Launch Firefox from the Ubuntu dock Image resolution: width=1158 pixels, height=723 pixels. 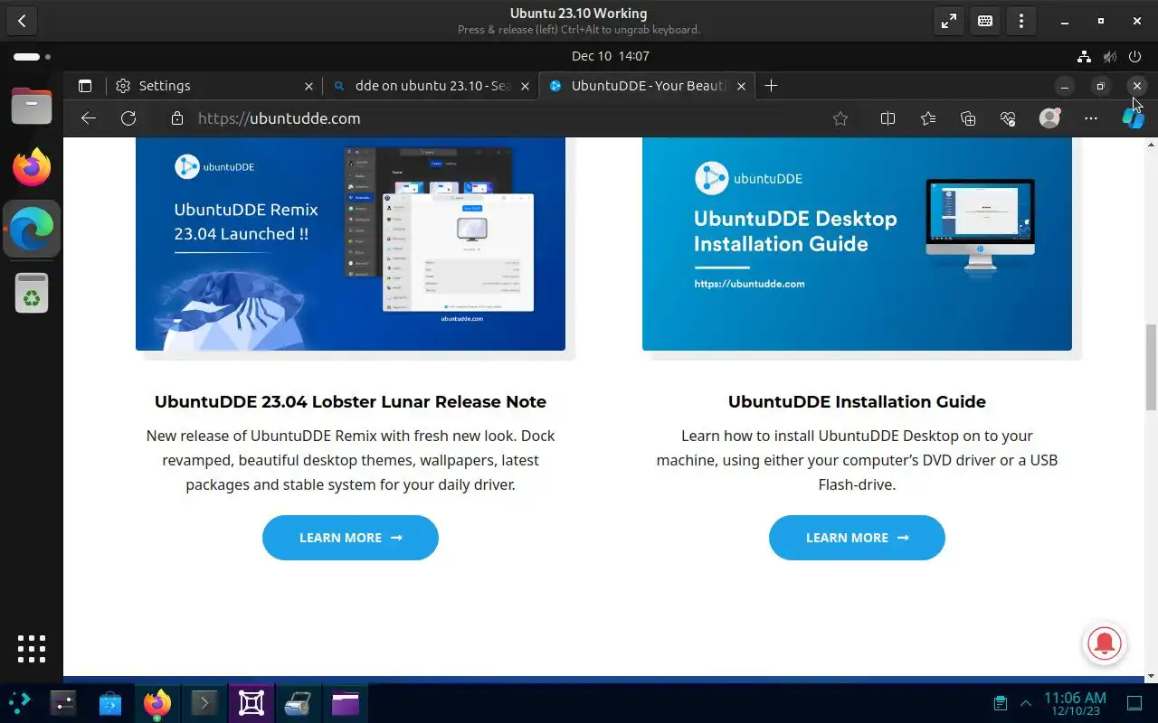(x=32, y=167)
